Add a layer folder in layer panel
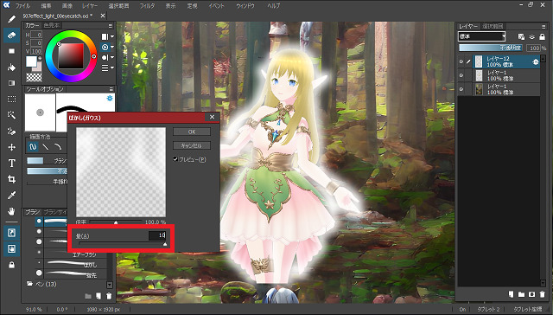The image size is (553, 315). pos(521,294)
